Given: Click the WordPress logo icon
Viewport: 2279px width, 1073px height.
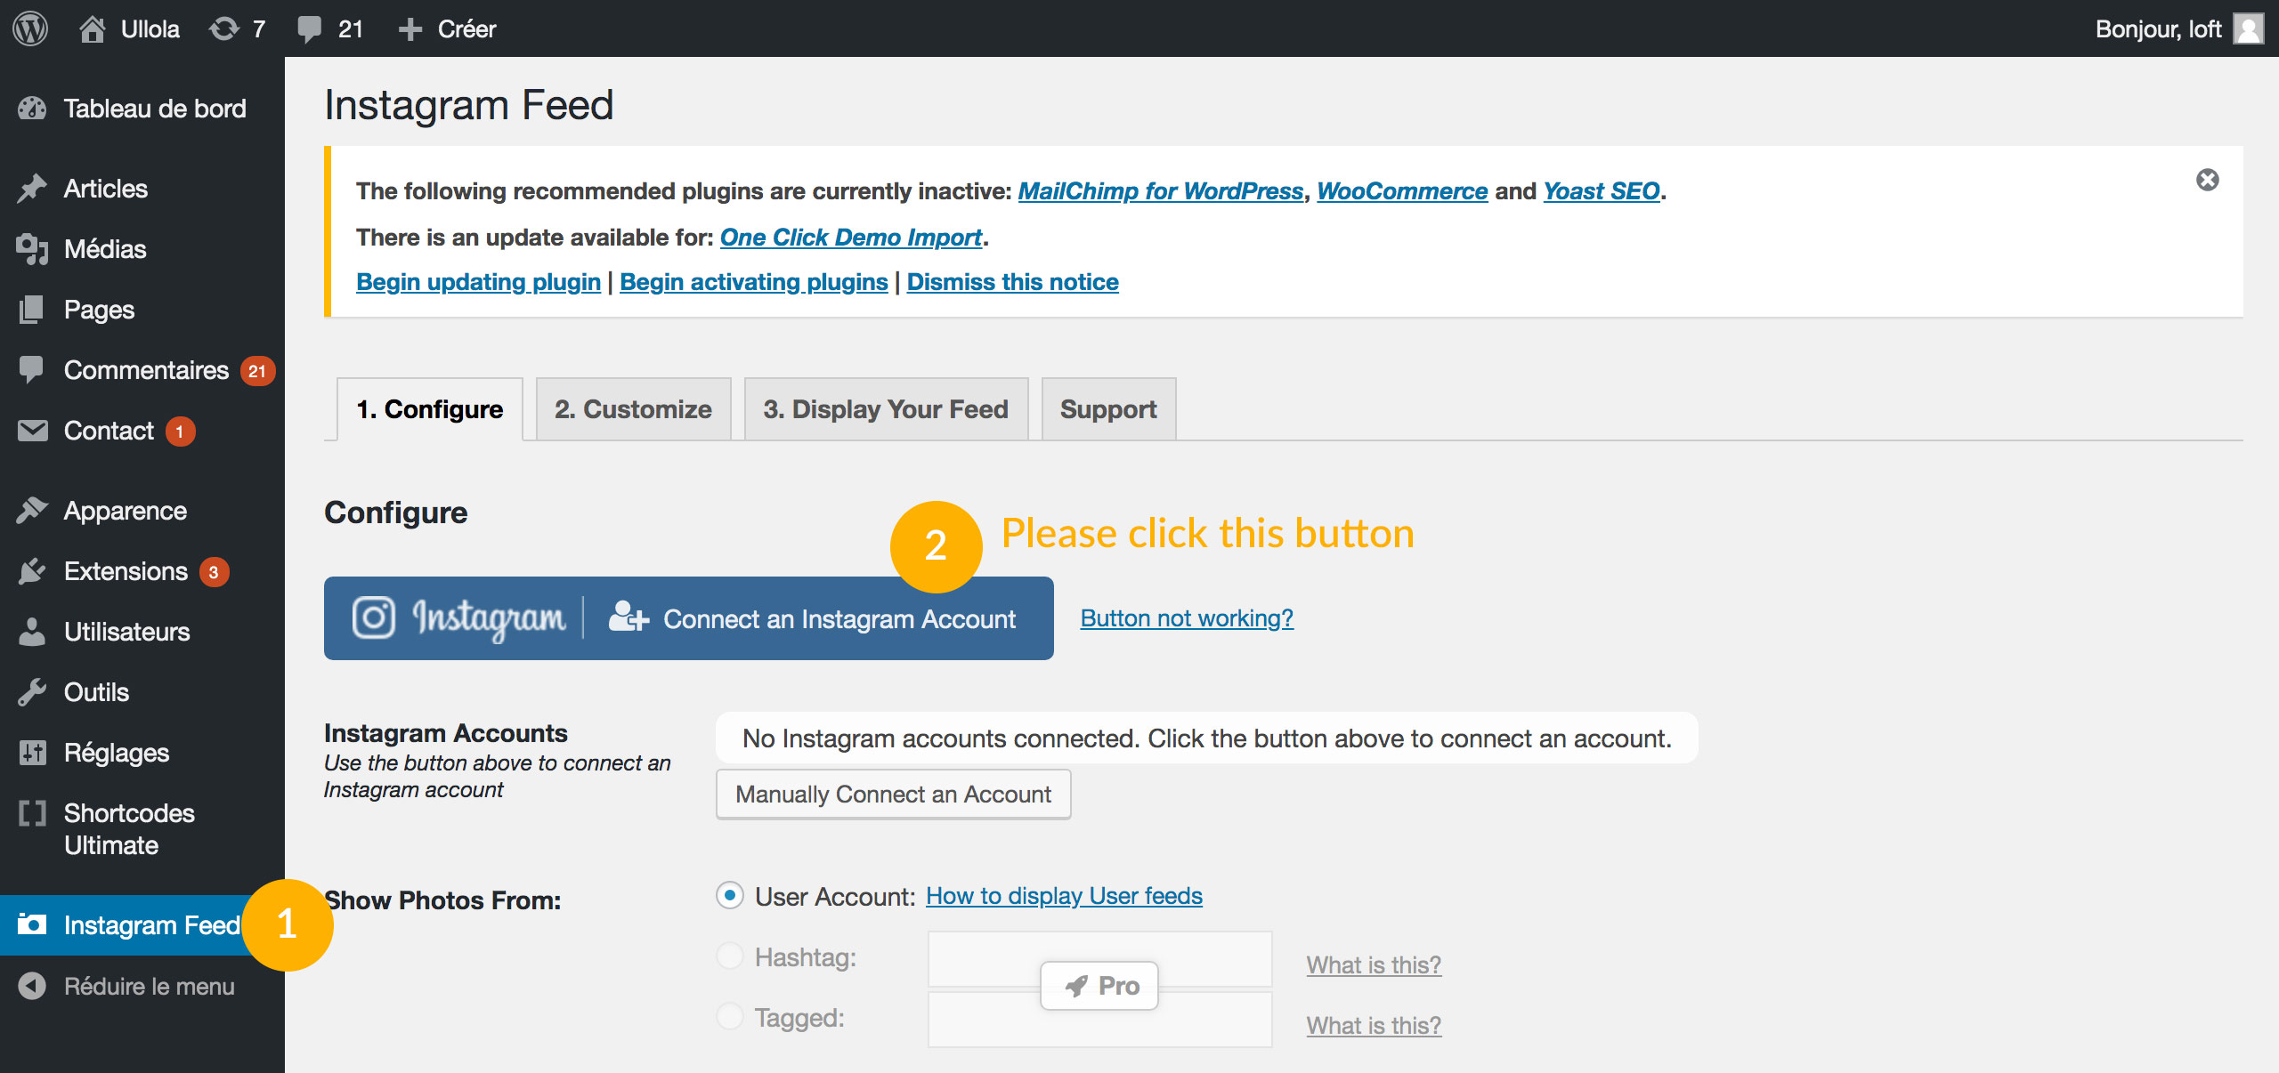Looking at the screenshot, I should click(x=30, y=28).
